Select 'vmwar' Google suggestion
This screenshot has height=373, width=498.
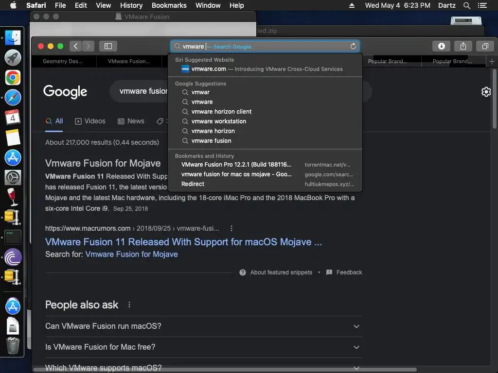coord(265,92)
